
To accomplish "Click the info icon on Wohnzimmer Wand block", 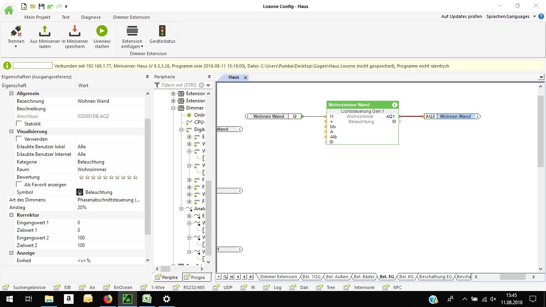I will pos(395,105).
